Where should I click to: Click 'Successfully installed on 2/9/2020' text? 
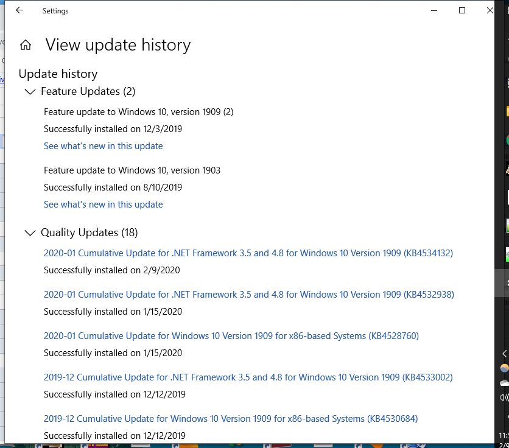tap(111, 270)
